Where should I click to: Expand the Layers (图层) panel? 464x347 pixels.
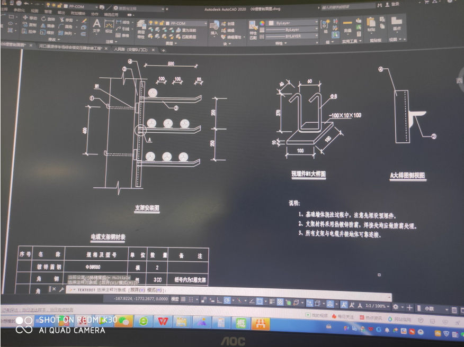pos(171,43)
